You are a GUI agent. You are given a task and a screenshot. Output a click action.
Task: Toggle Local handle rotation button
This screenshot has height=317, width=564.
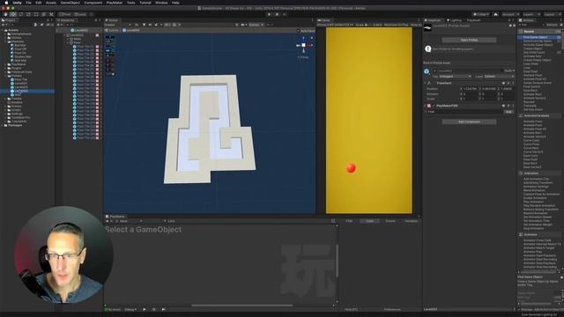click(x=80, y=14)
